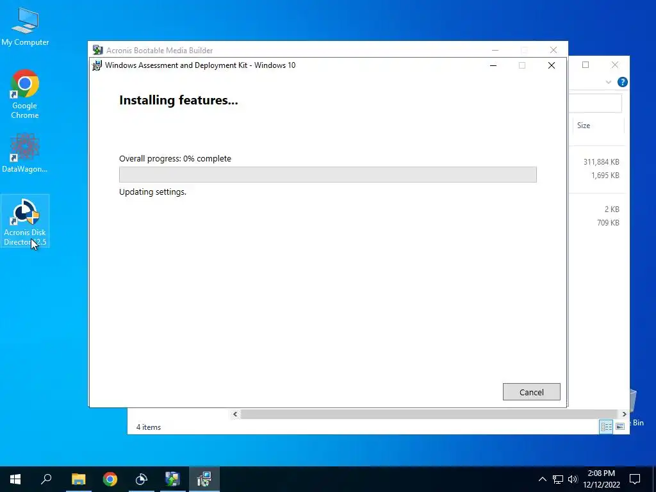656x492 pixels.
Task: Select the 311,884 KB file size entry
Action: 601,162
